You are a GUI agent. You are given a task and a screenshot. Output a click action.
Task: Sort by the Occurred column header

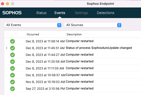[33, 34]
